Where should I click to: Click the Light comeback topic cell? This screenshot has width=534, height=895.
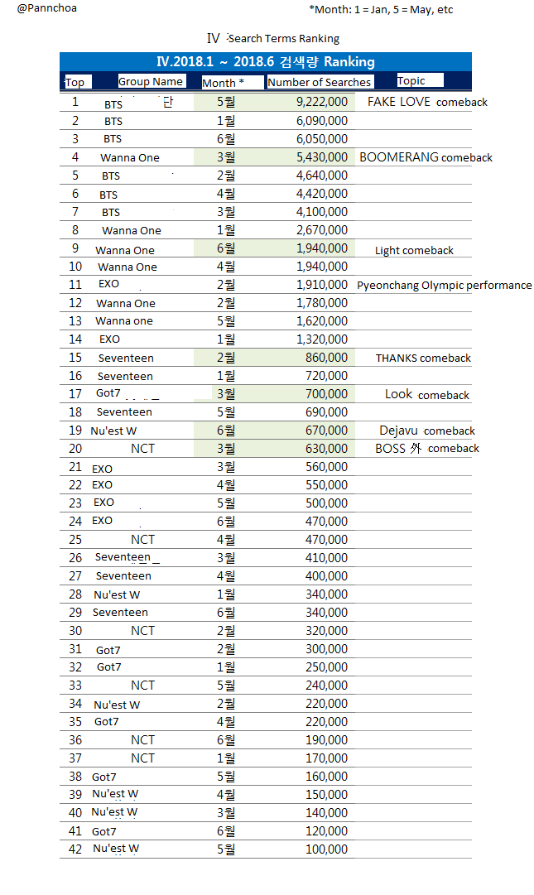[x=414, y=250]
